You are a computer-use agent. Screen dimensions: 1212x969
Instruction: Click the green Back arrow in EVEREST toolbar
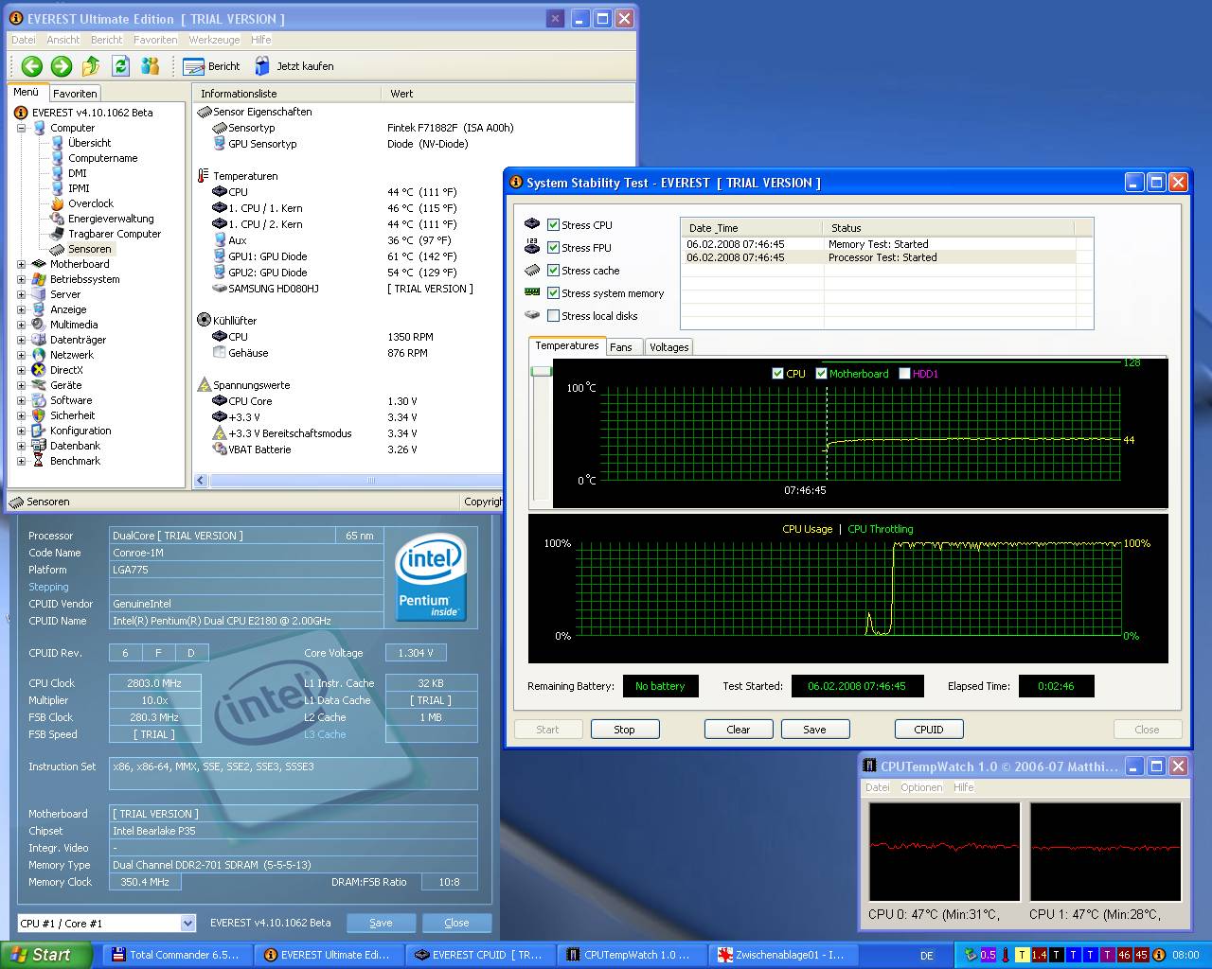coord(32,66)
